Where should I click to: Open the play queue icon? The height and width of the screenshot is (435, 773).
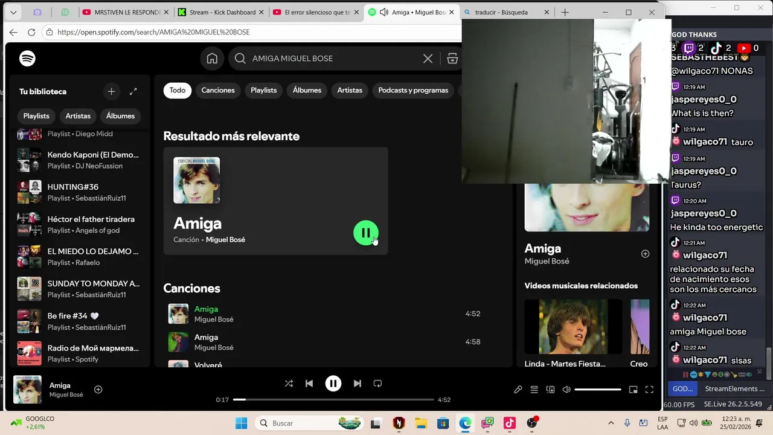click(534, 390)
